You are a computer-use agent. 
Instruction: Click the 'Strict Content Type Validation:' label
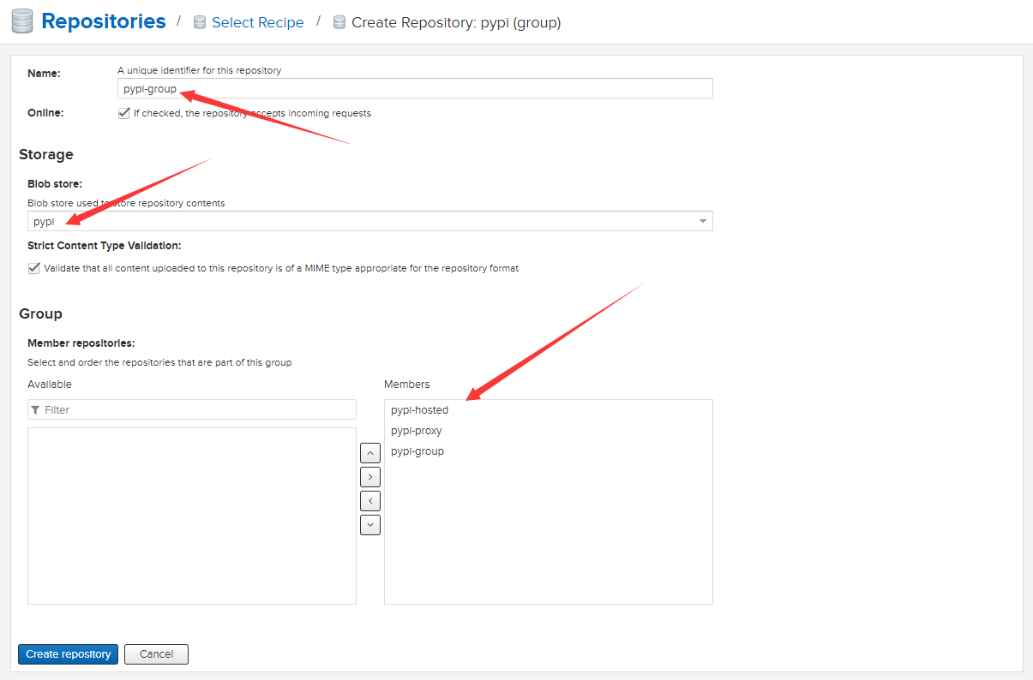coord(105,246)
